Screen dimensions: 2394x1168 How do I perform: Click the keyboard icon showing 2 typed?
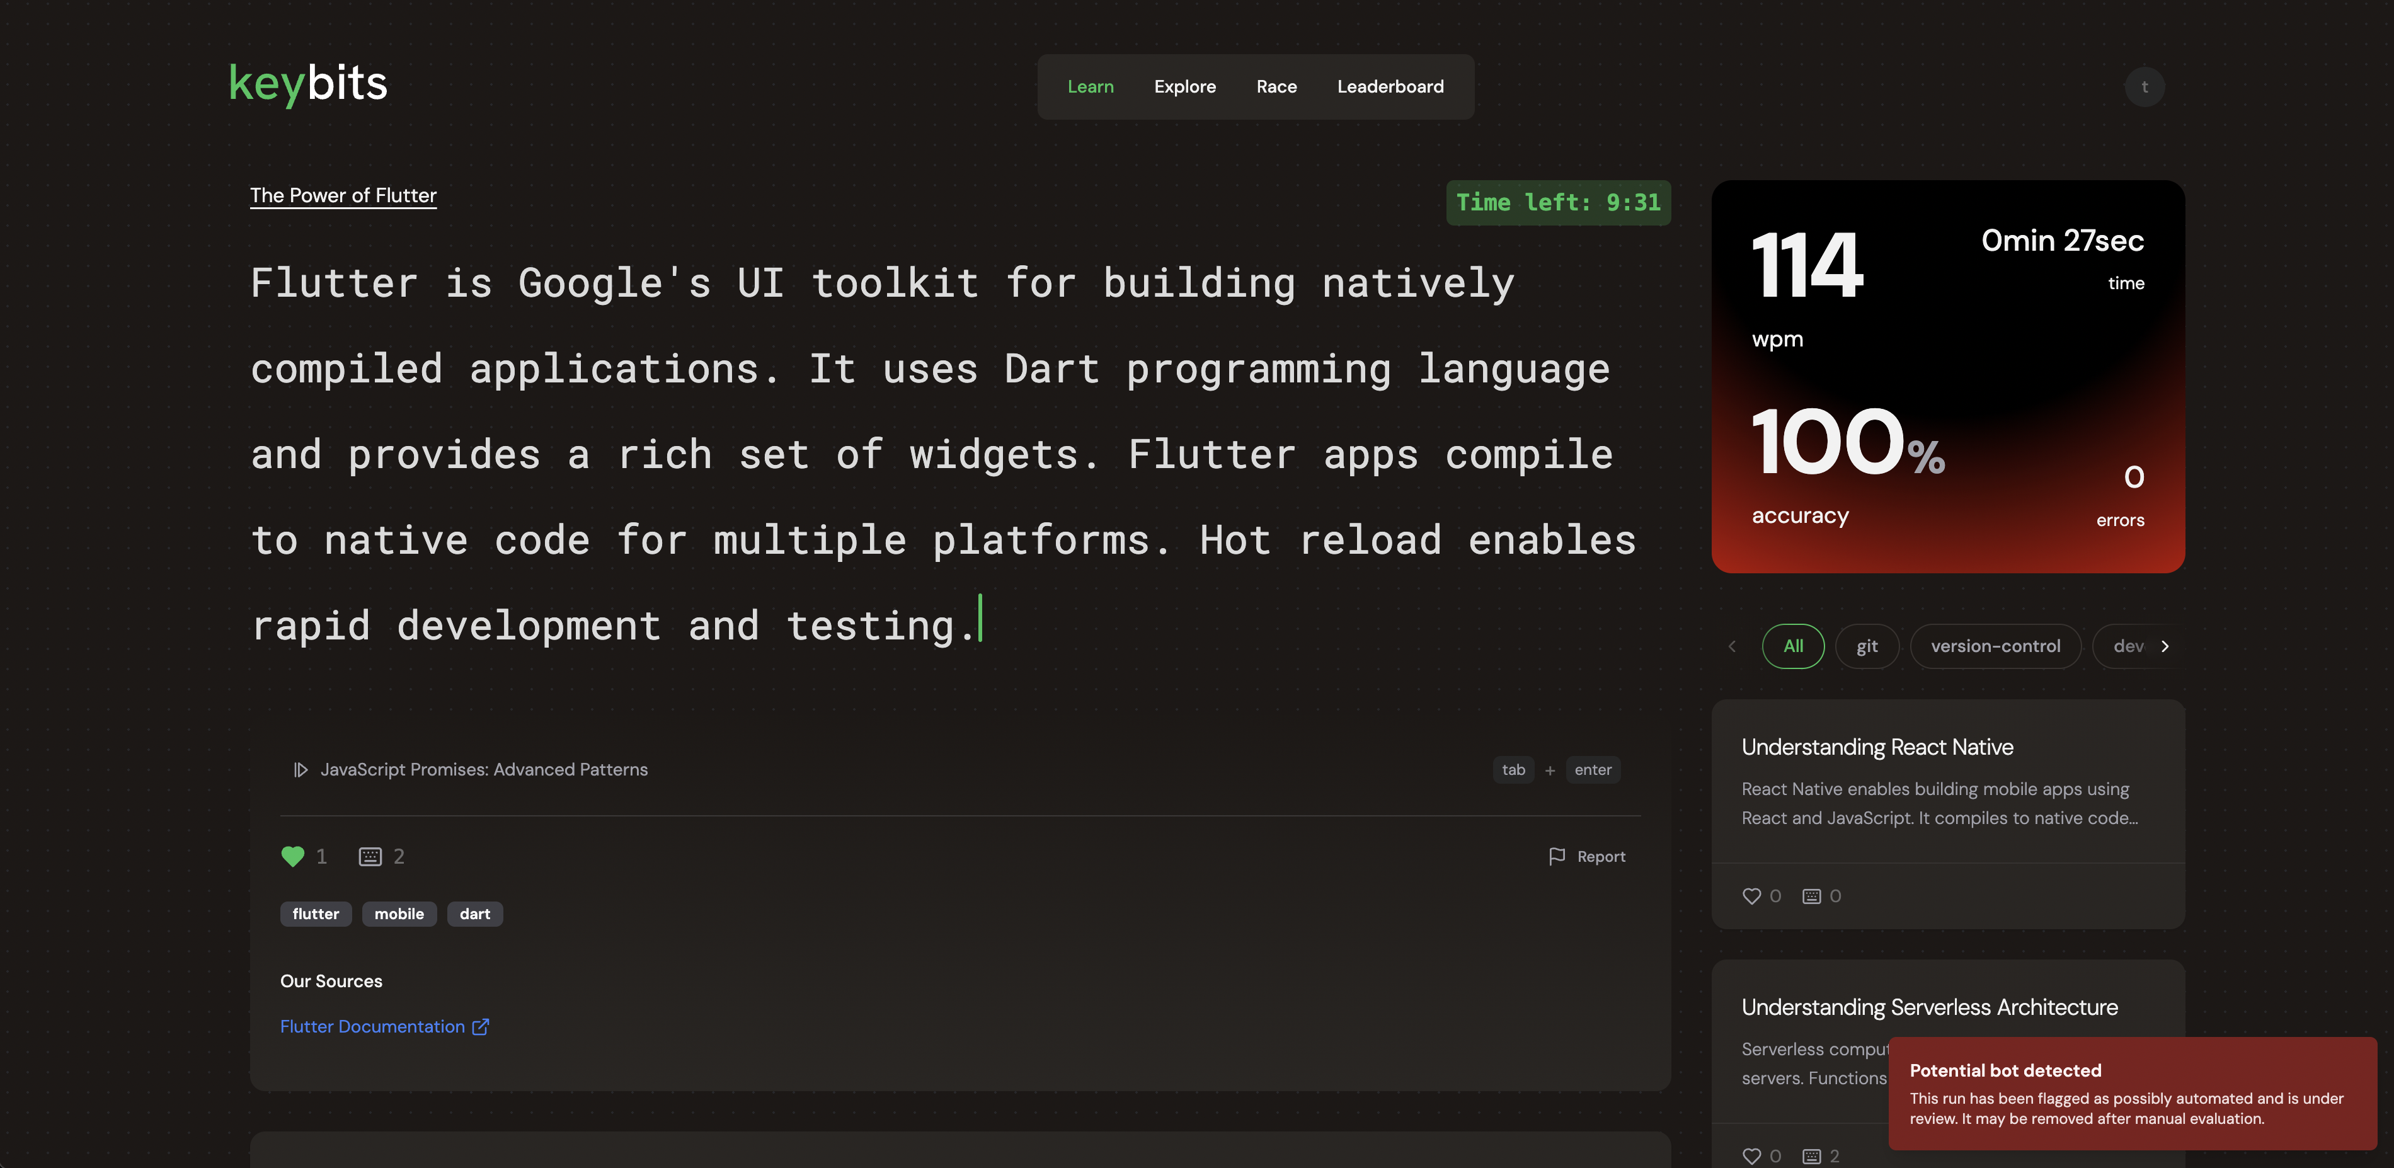370,856
